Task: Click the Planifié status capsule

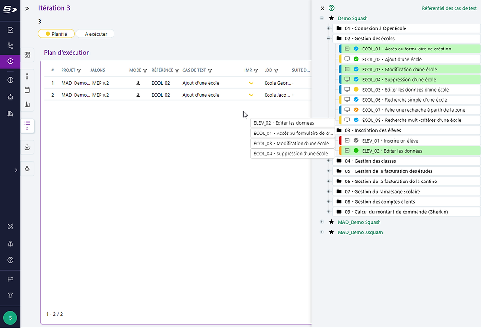Action: point(56,34)
